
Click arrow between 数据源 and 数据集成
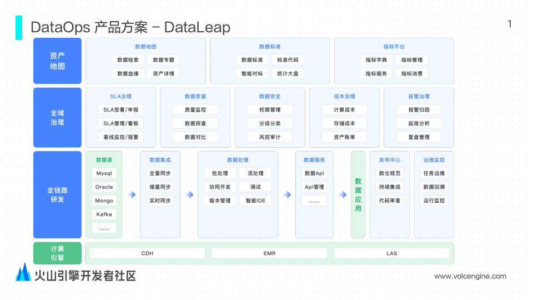(132, 194)
